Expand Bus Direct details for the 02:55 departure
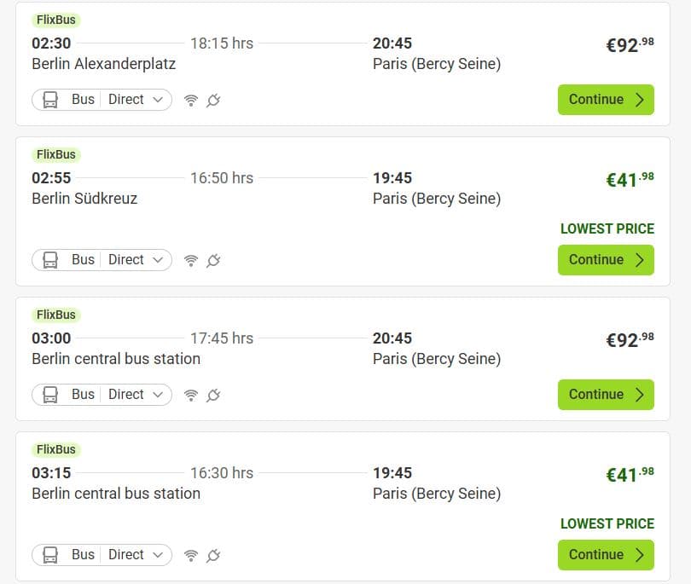The width and height of the screenshot is (691, 584). point(102,260)
